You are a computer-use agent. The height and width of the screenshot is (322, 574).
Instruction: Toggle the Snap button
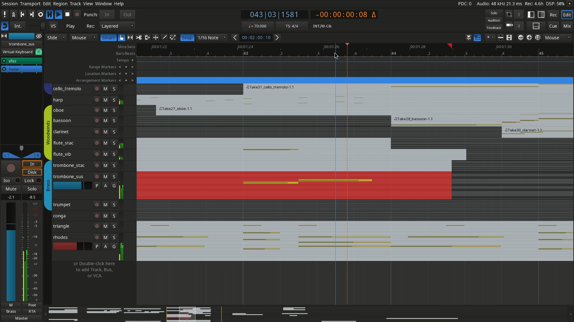coord(187,38)
